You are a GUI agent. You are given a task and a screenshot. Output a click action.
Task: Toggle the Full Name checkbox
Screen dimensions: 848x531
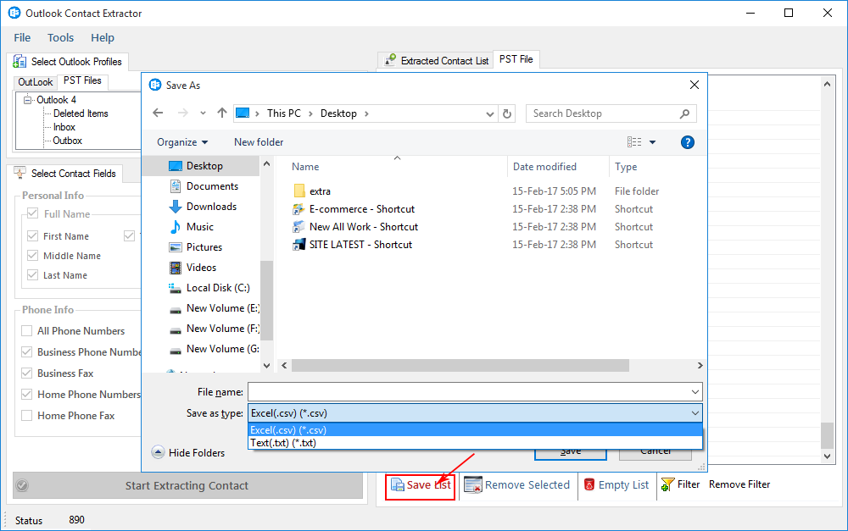32,213
